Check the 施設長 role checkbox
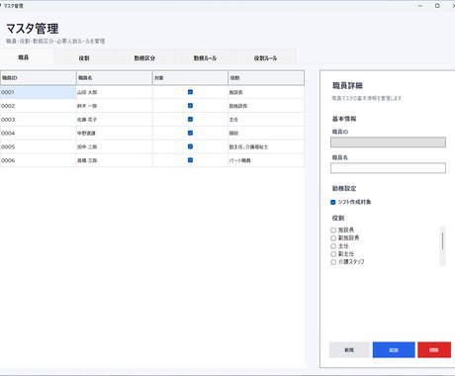This screenshot has width=455, height=376. point(333,231)
